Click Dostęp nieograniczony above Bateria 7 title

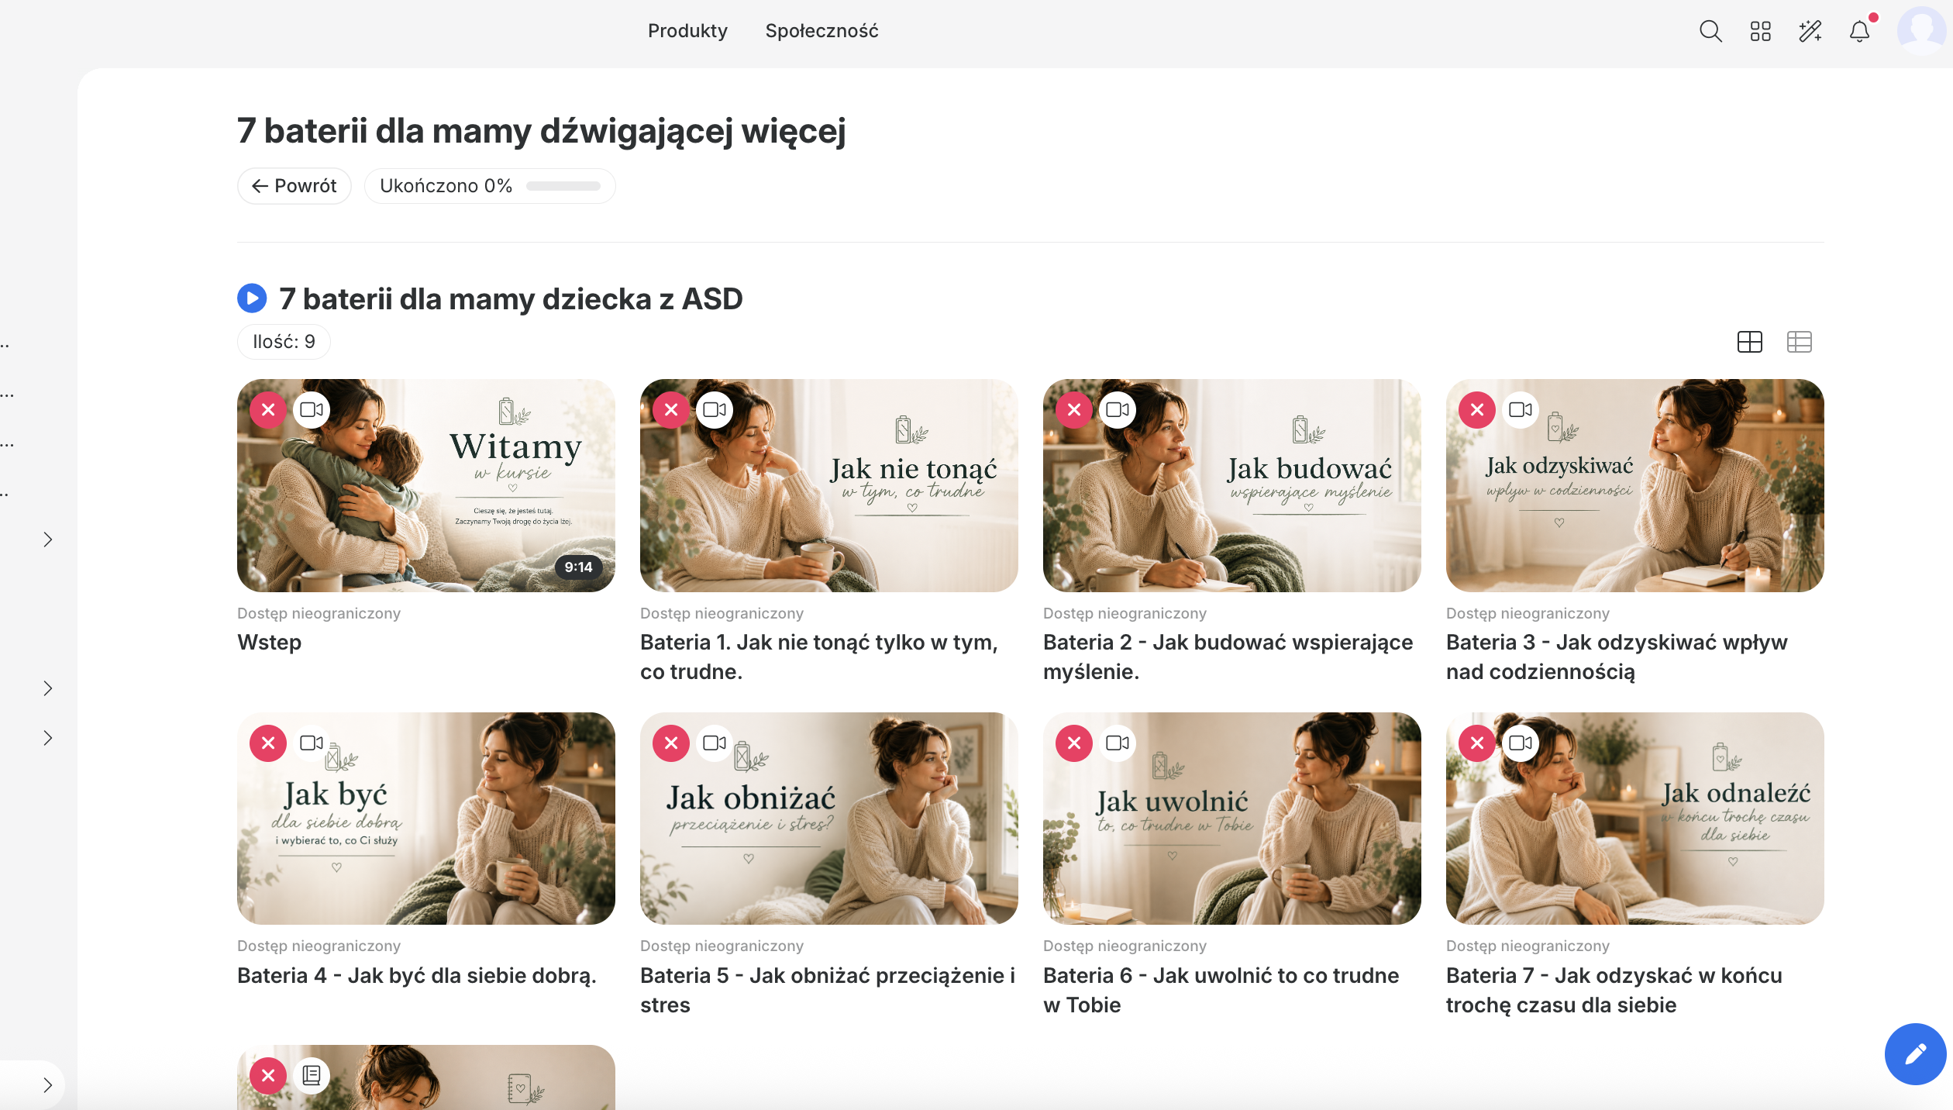pos(1528,946)
